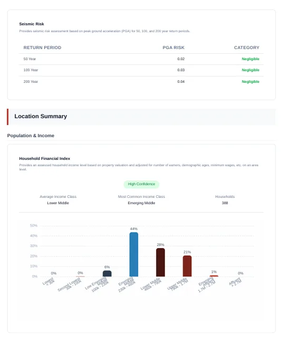Viewport: 282px width, 343px height.
Task: Click the Emerging Affluent axis label
Action: pyautogui.click(x=207, y=285)
